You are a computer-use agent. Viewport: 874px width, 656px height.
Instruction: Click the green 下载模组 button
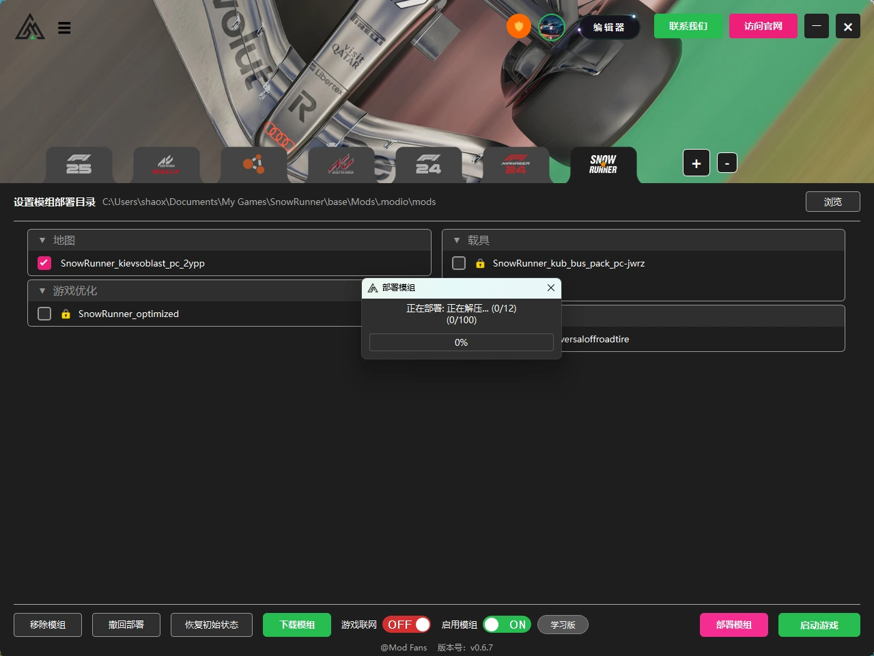[x=297, y=625]
